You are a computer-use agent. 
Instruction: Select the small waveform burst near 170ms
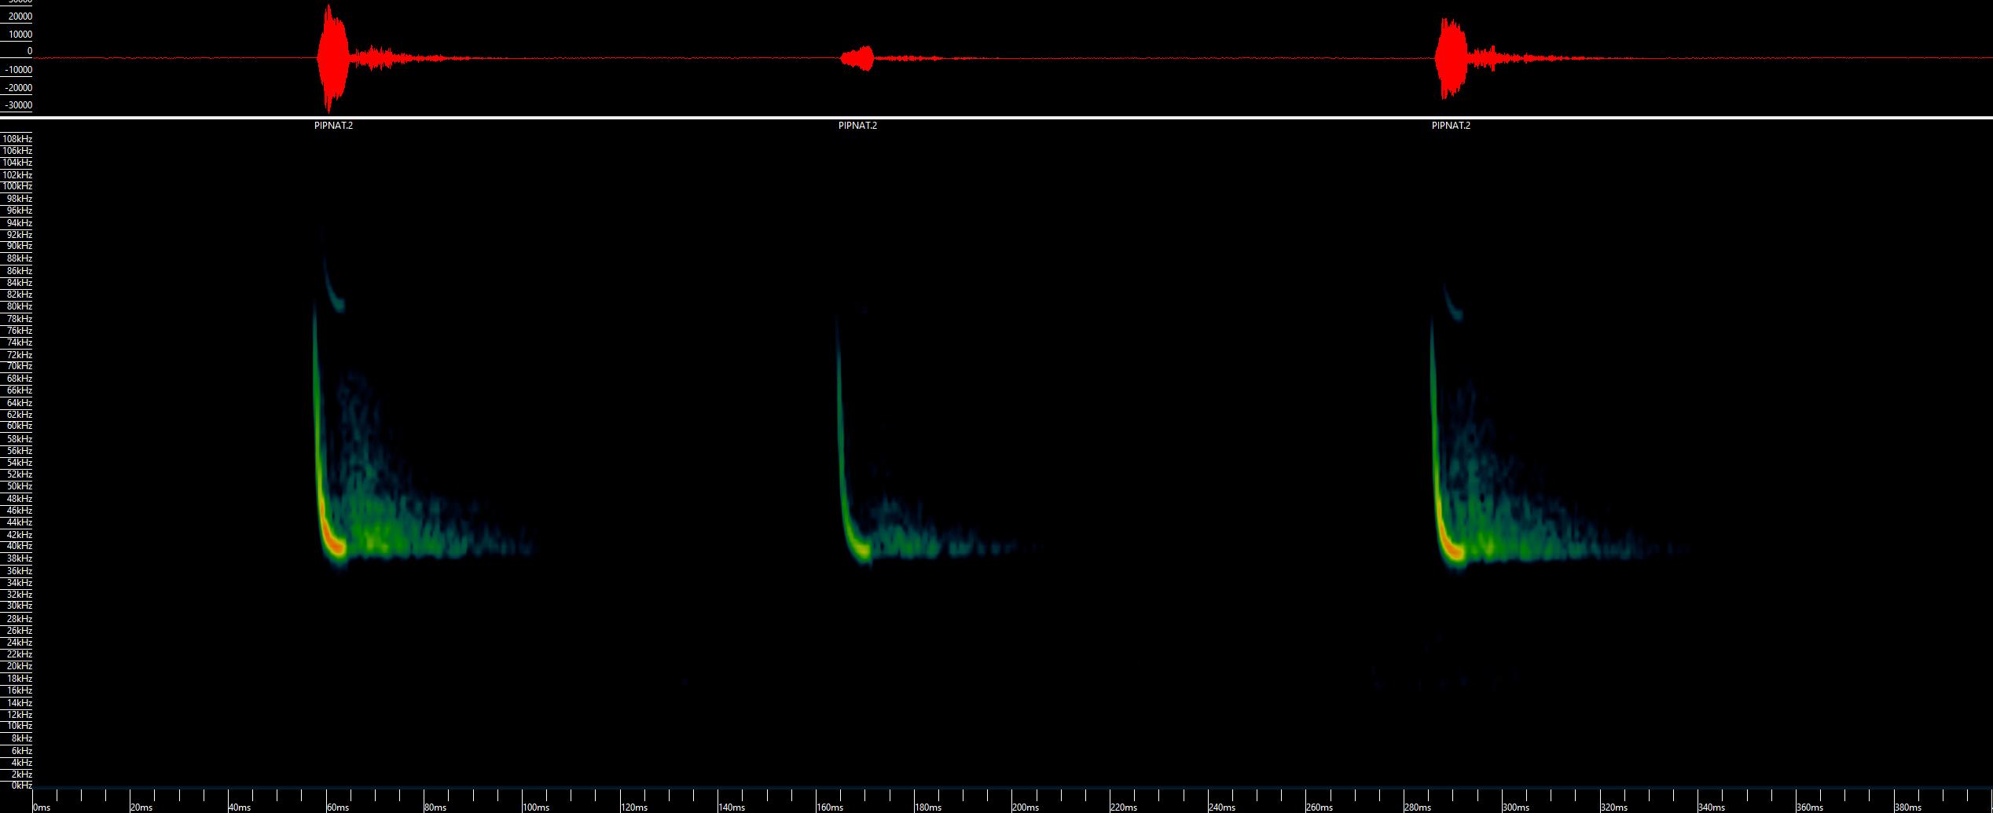click(x=858, y=58)
